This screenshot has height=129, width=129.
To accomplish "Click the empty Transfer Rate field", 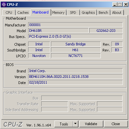I will (x=55, y=104).
